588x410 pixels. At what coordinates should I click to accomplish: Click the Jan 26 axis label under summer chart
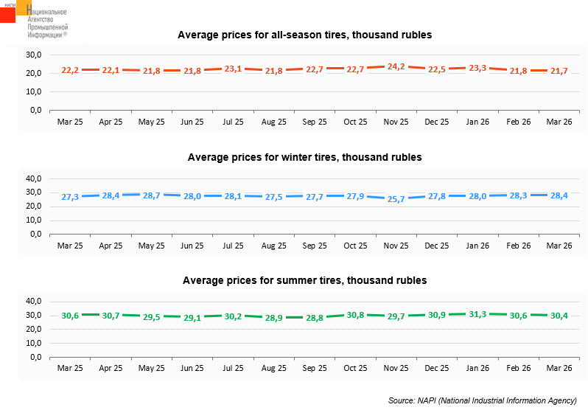click(477, 367)
